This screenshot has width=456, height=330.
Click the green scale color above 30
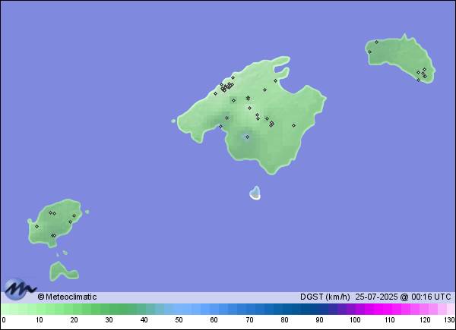point(109,309)
